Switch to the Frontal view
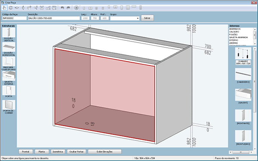 coord(26,152)
